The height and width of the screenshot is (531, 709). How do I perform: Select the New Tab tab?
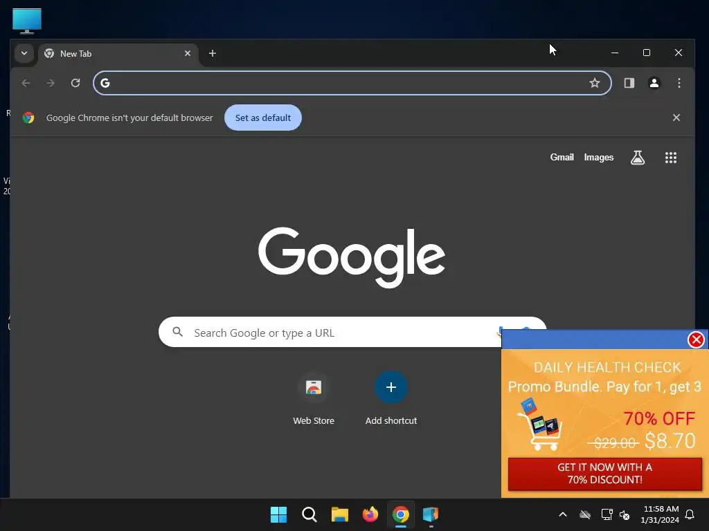click(x=118, y=54)
